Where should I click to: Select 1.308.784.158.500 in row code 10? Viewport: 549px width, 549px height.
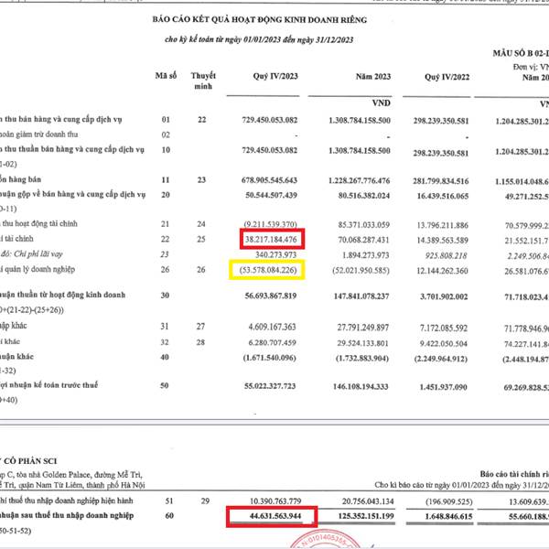[360, 151]
